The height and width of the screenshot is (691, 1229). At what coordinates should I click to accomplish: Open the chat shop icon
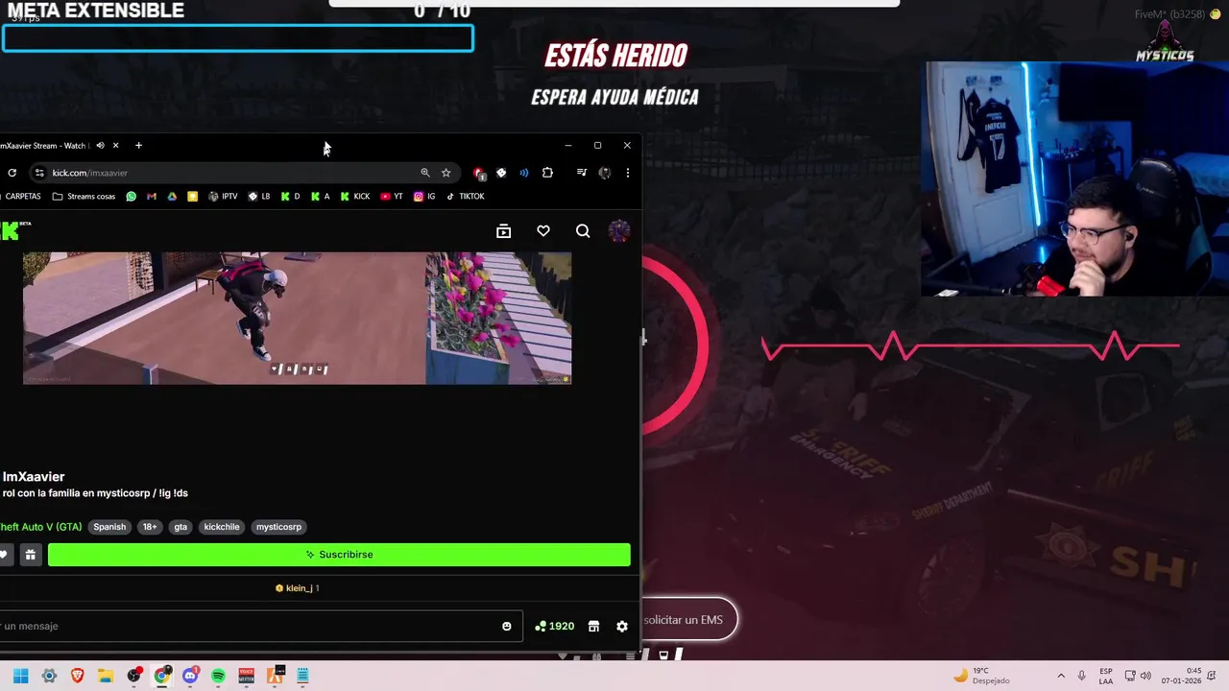[593, 627]
